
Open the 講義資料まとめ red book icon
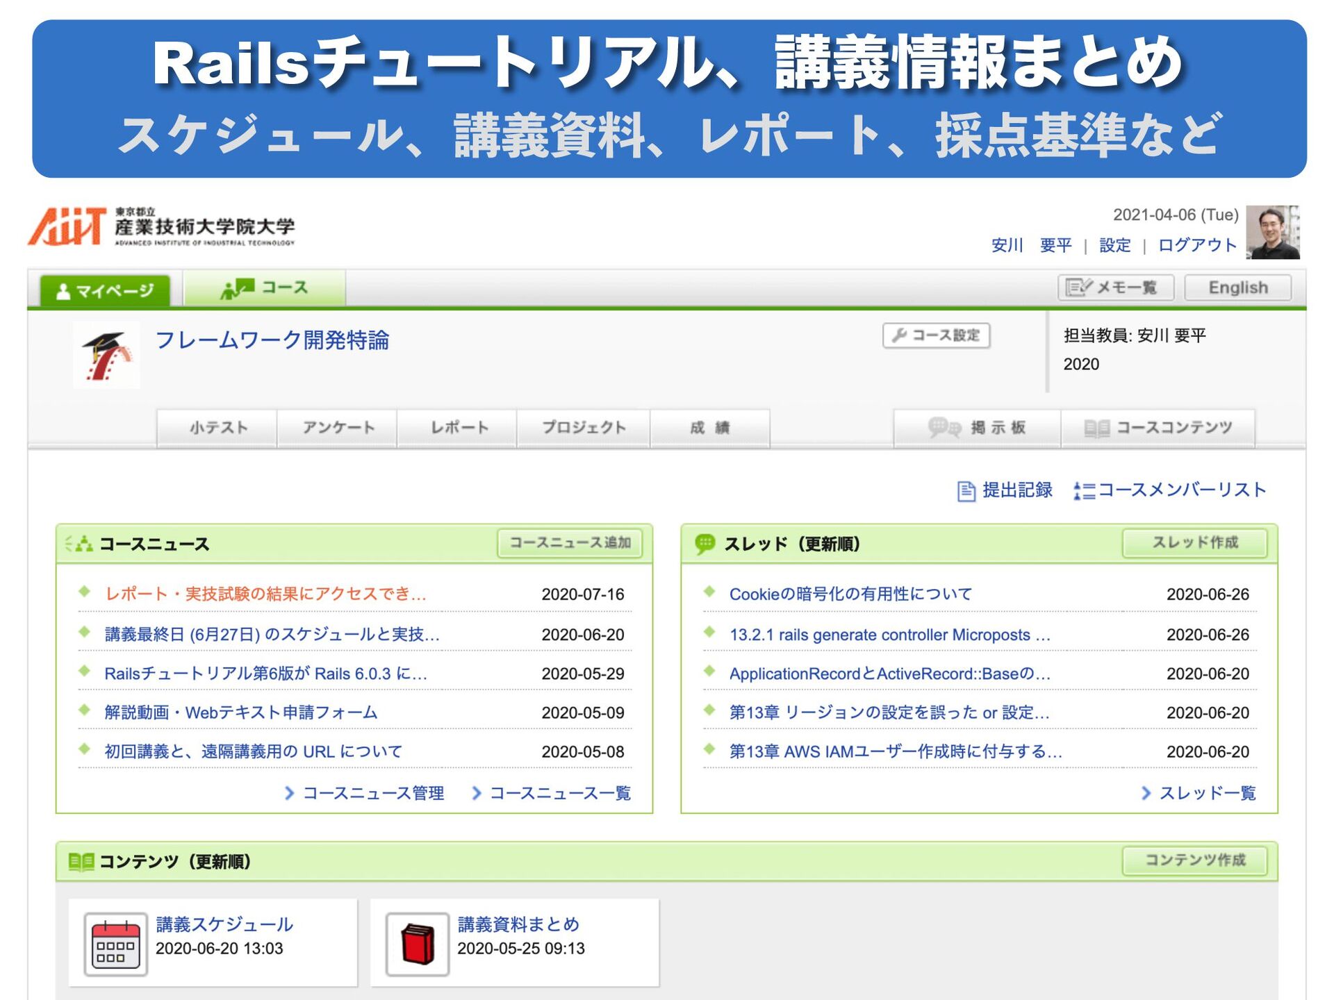point(417,944)
